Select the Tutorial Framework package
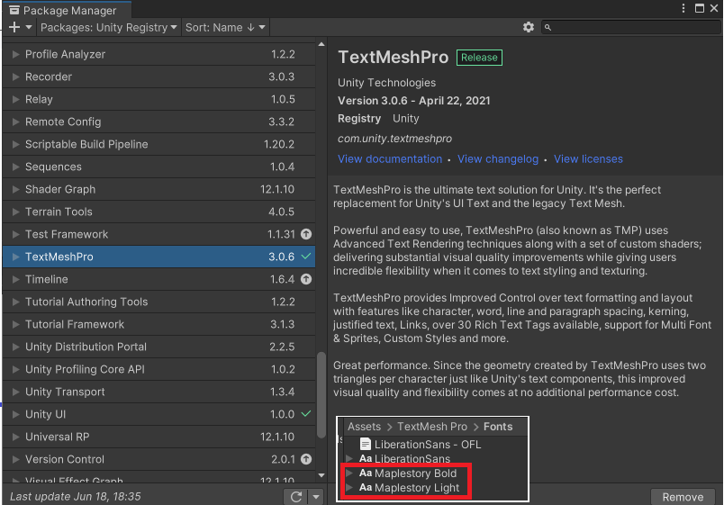 coord(158,324)
